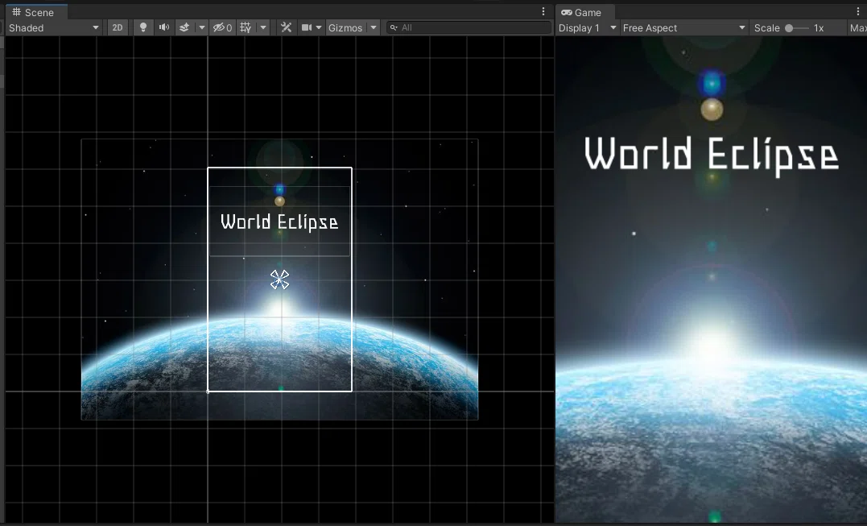The image size is (867, 526).
Task: Select the World Eclipse text in Scene view
Action: pos(279,222)
